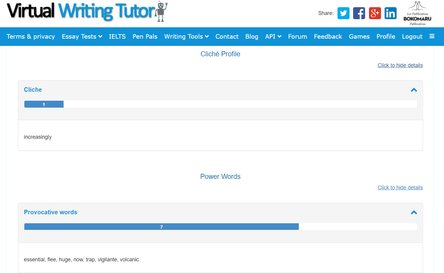Expand the Writing Tools dropdown menu
Viewport: 444px width, 273px height.
(186, 37)
